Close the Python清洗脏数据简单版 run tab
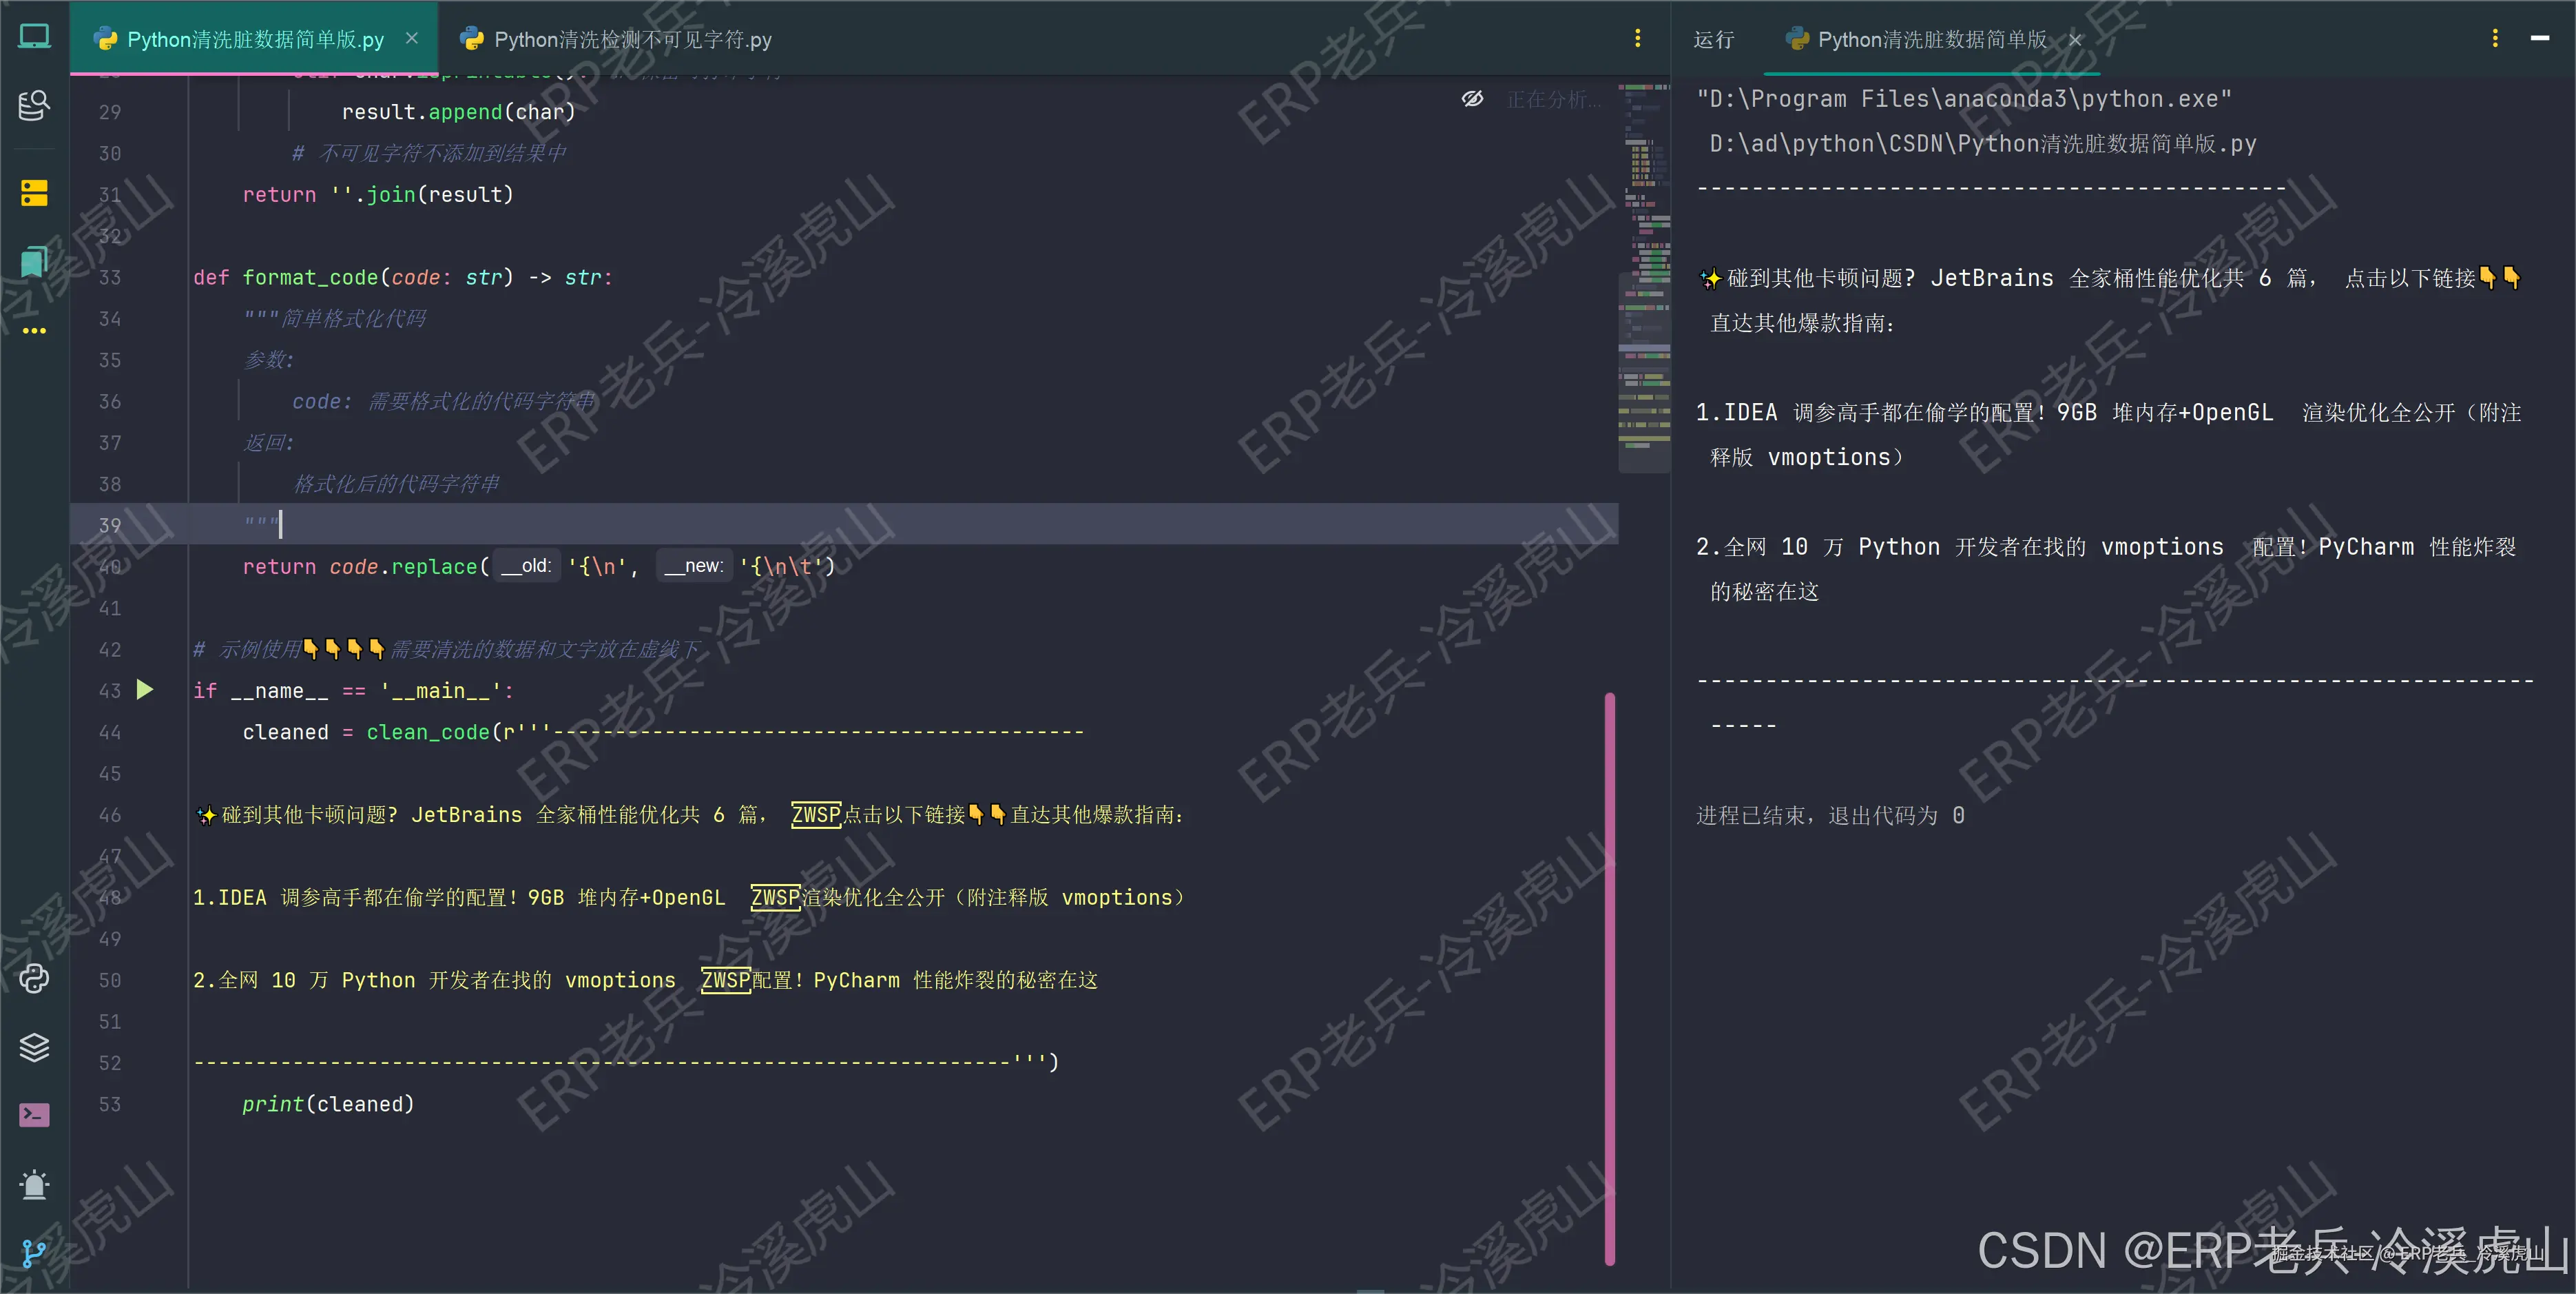 [x=2075, y=40]
